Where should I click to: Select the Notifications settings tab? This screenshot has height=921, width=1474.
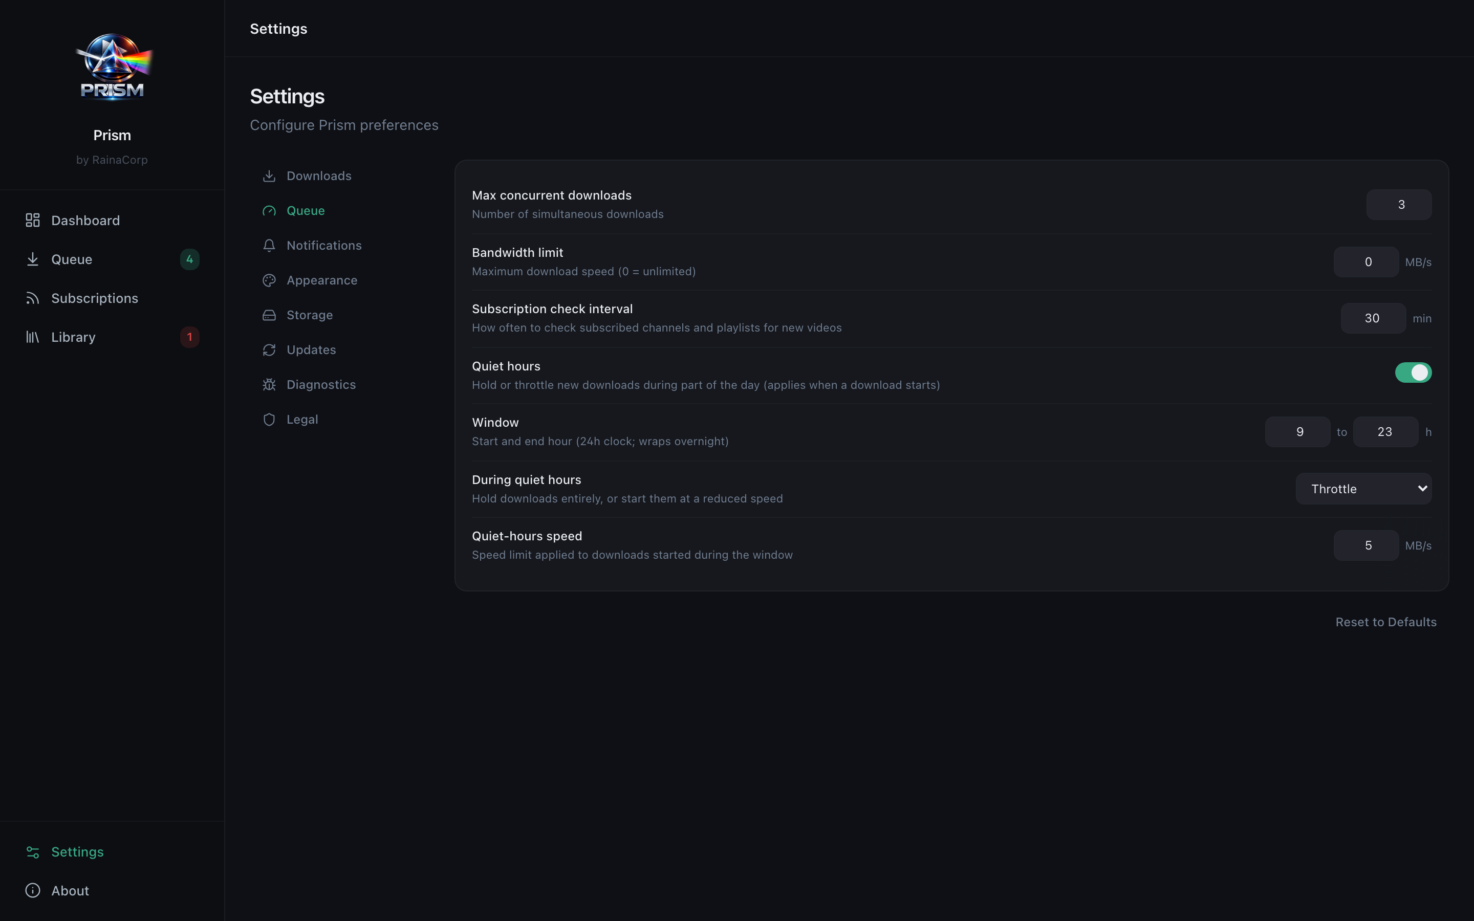(341, 246)
